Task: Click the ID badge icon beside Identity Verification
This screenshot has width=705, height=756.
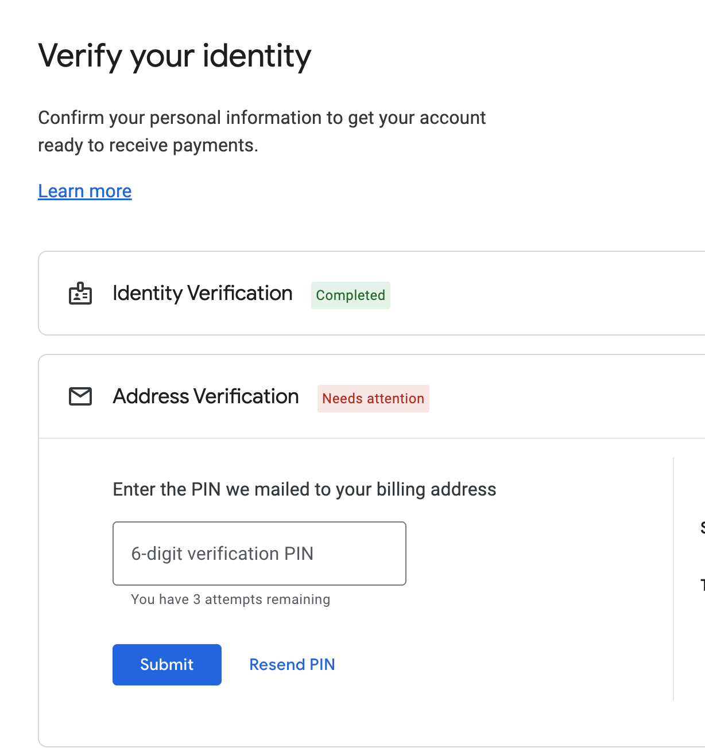Action: tap(80, 294)
